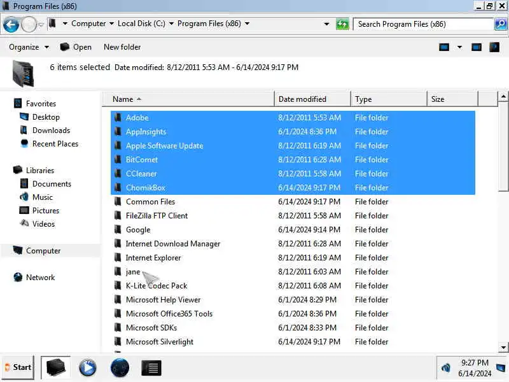Open the address bar history dropdown
This screenshot has width=509, height=382.
coord(326,24)
